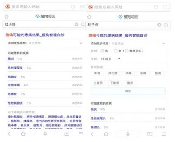The image size is (175, 142).
Task: Collapse 添加更多信息 section in right panel
Action: [x=164, y=43]
